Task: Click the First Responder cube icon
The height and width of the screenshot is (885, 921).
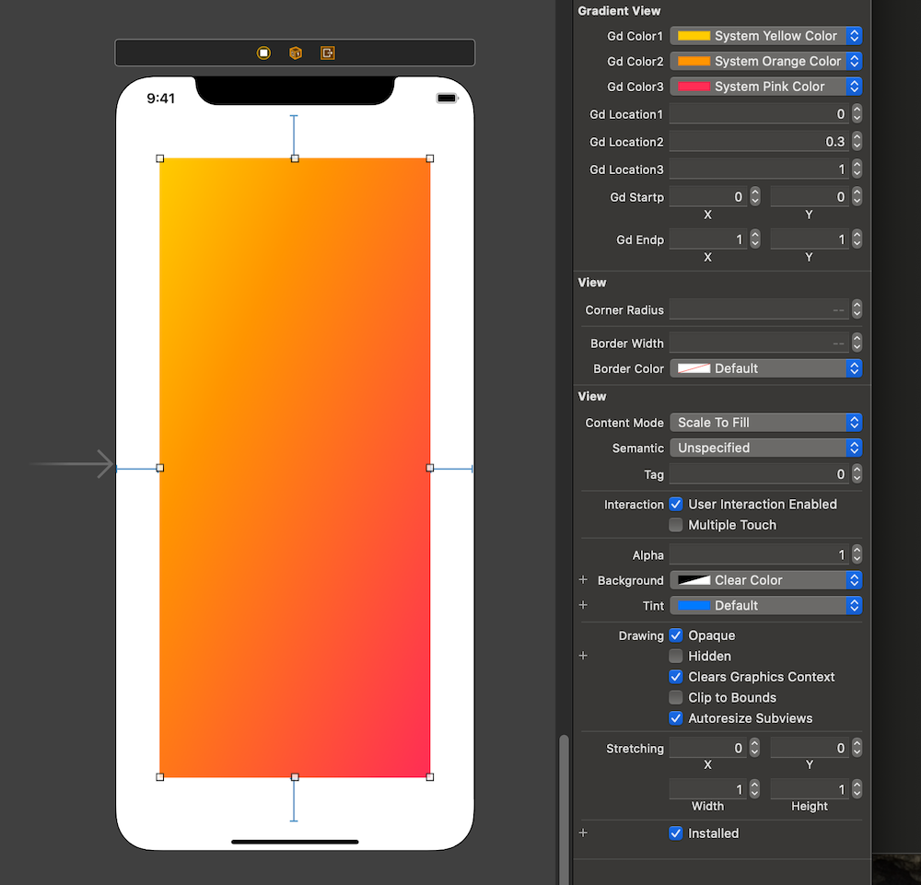Action: tap(295, 52)
